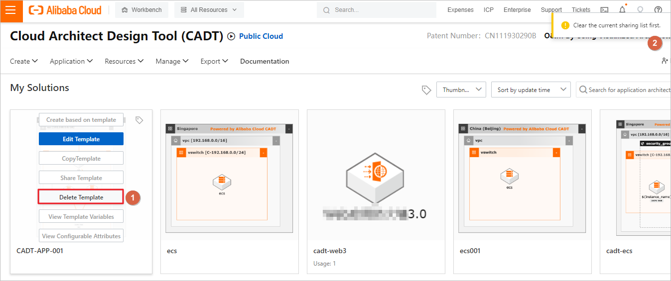Open the Sort by update time dropdown

[531, 90]
